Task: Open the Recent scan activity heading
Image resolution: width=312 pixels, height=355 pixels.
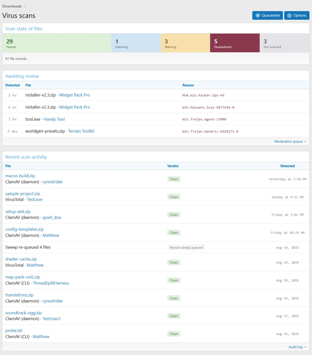Action: pos(26,157)
